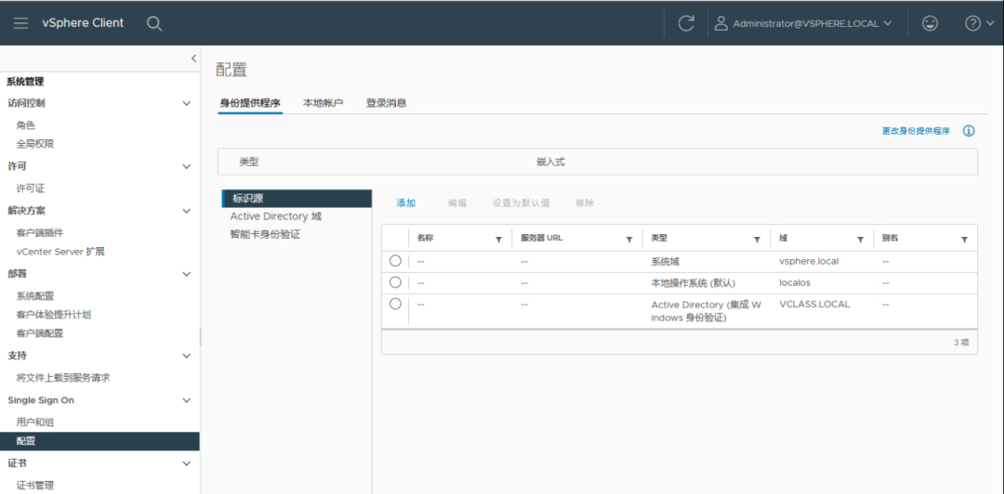Open 证书管理 in the sidebar
The width and height of the screenshot is (1004, 494).
pyautogui.click(x=35, y=485)
